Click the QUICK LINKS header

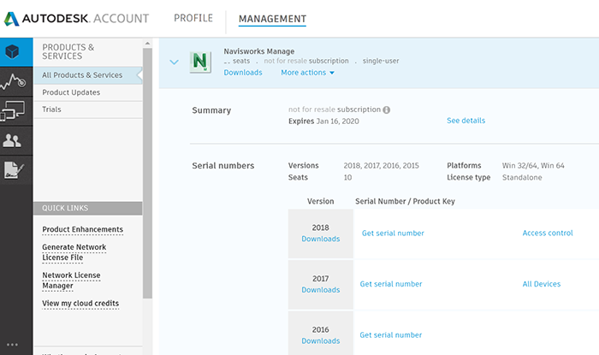88,209
